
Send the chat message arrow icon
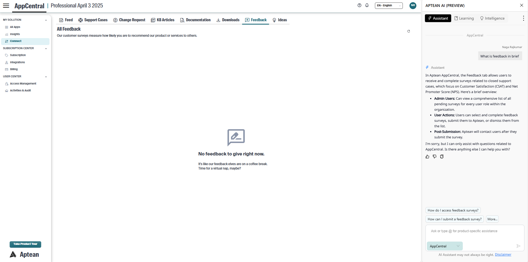pos(518,246)
